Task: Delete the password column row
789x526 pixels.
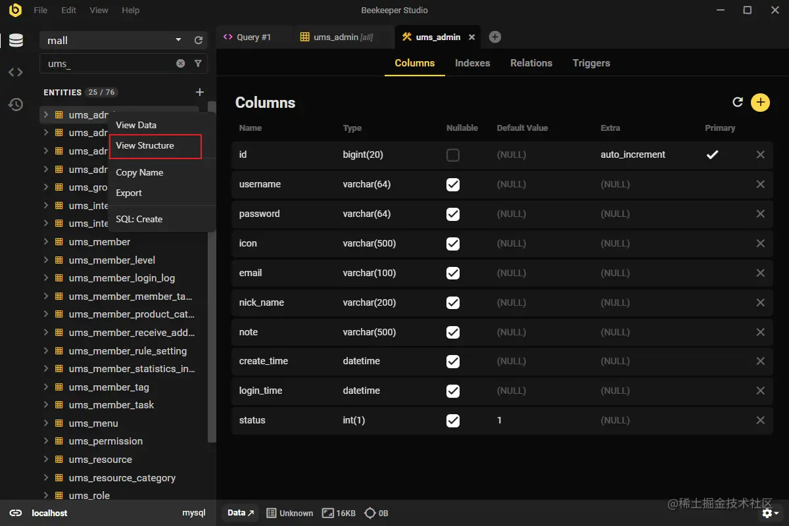Action: [761, 214]
